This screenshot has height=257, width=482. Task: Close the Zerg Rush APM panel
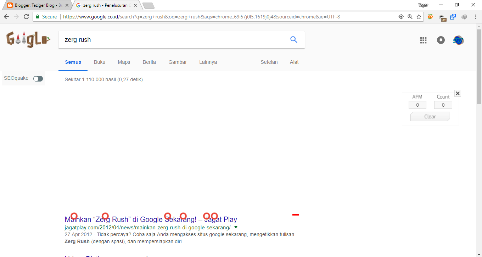click(458, 93)
